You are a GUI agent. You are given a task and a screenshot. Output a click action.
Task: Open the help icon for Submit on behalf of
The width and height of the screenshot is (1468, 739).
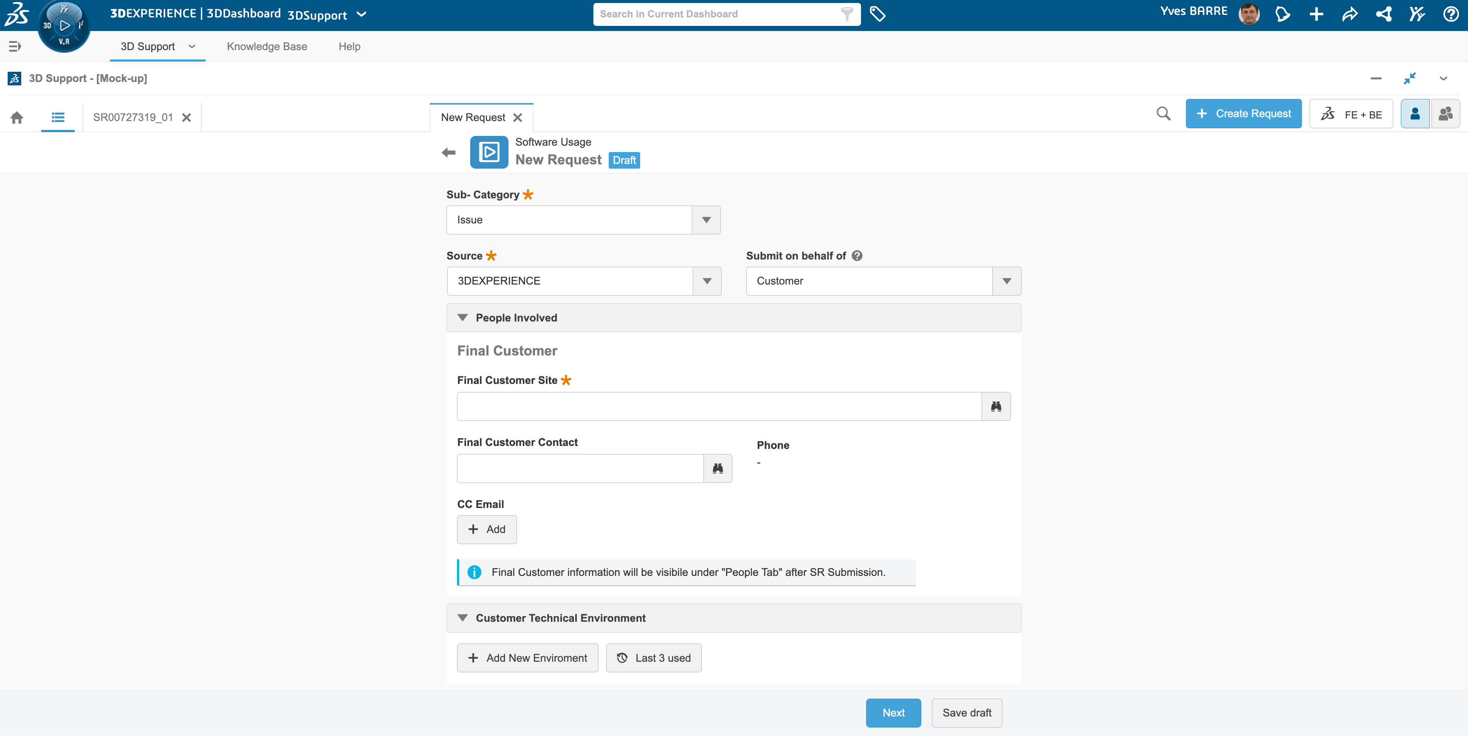pyautogui.click(x=857, y=257)
